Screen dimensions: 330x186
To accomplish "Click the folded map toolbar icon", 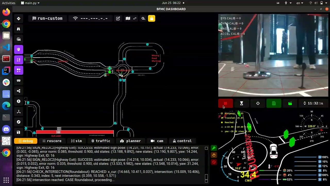I will 128,19.
